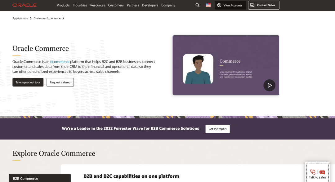Screen dimensions: 335x182
Task: Follow the ecommerce link in description
Action: click(60, 61)
